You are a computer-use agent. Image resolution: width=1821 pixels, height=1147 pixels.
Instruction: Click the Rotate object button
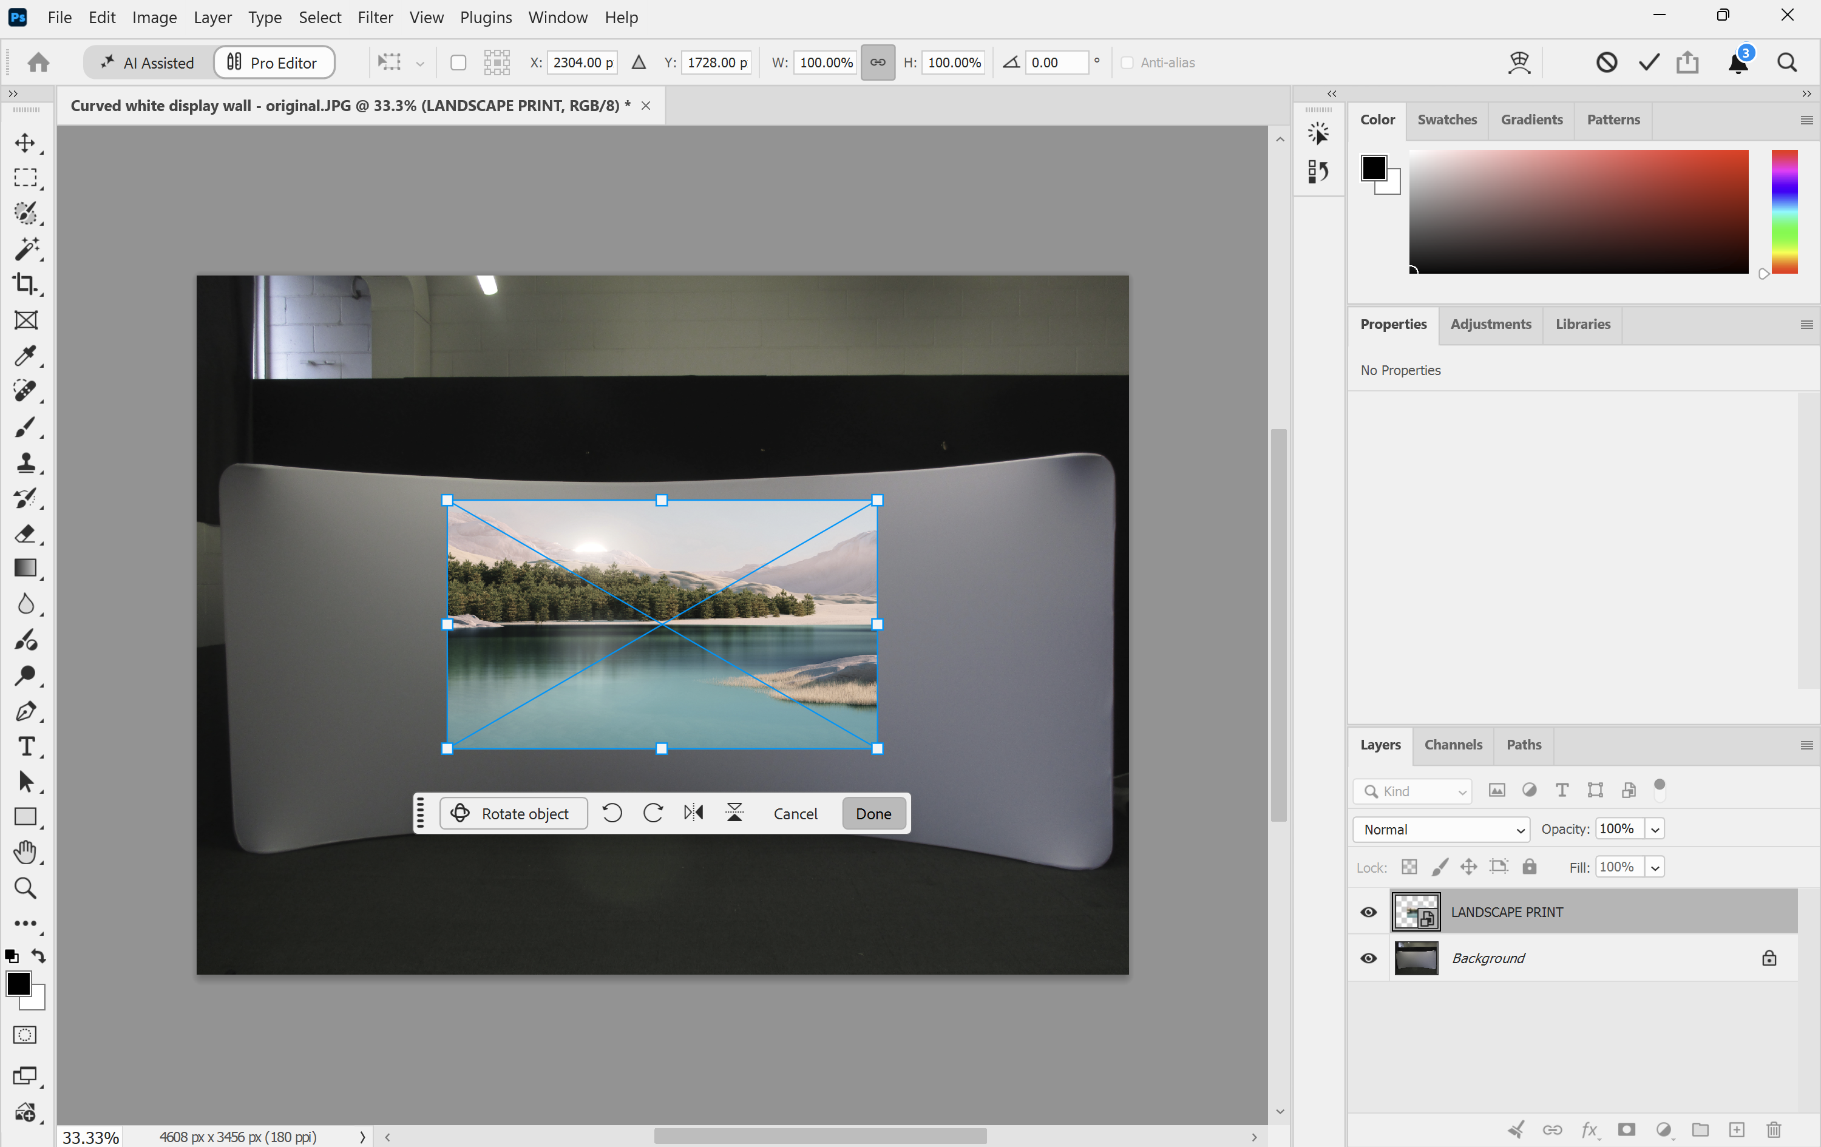514,813
